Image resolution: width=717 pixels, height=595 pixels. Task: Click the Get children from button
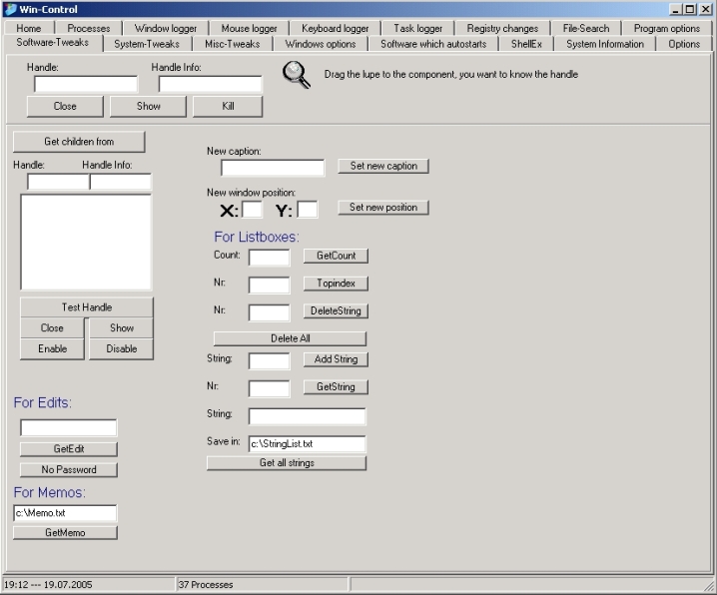tap(79, 142)
